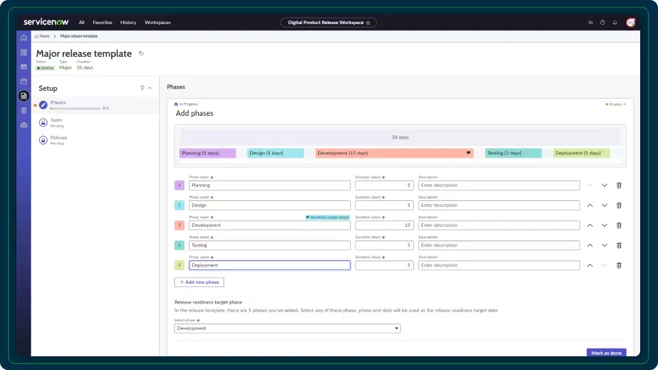Click the Testing description field
Viewport: 658px width, 370px height.
[x=499, y=245]
